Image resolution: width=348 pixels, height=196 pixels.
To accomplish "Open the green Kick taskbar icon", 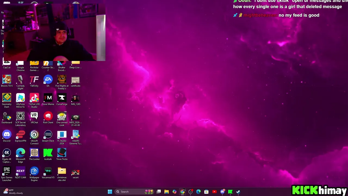I will pos(230,192).
